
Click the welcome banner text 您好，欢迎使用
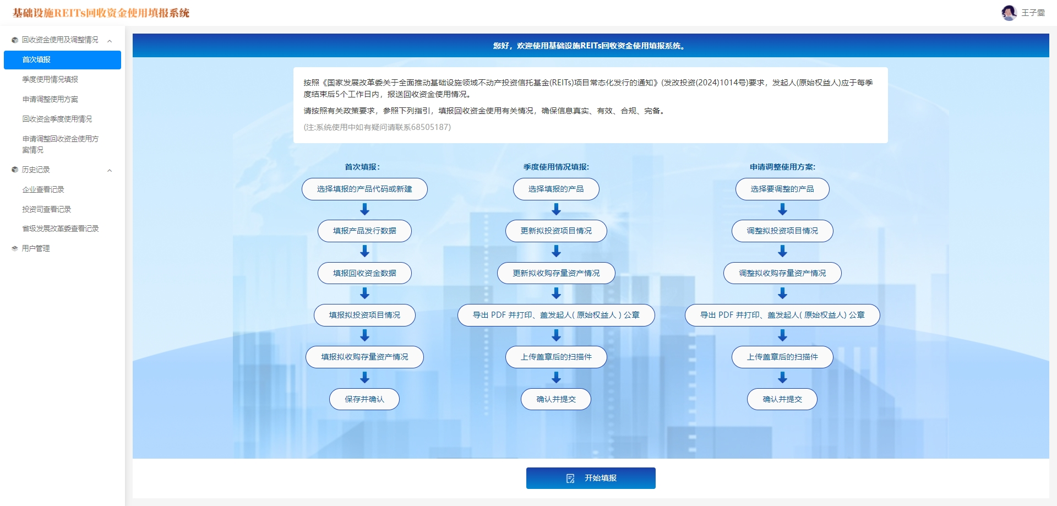(589, 46)
